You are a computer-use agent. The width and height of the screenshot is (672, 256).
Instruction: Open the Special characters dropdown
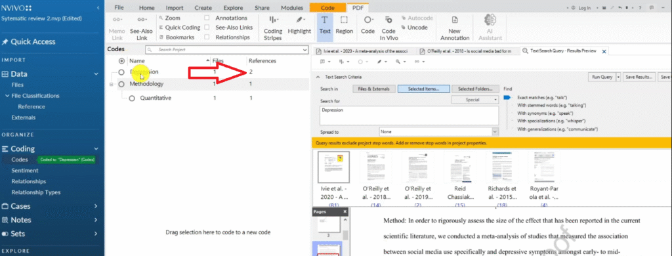point(475,100)
